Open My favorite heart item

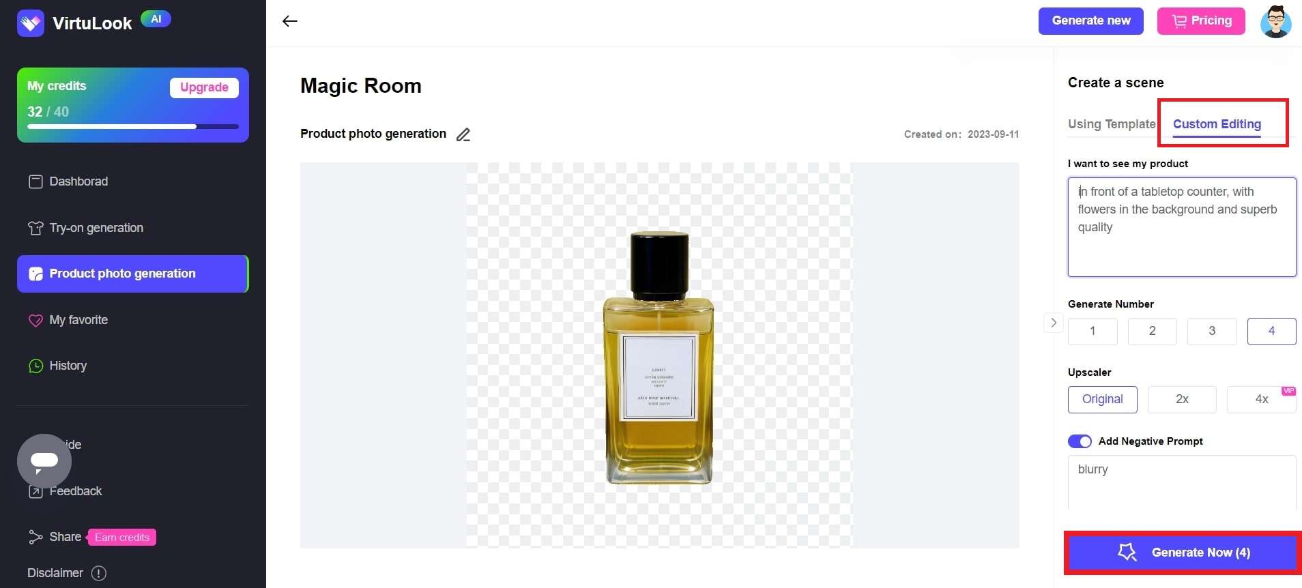[x=68, y=320]
